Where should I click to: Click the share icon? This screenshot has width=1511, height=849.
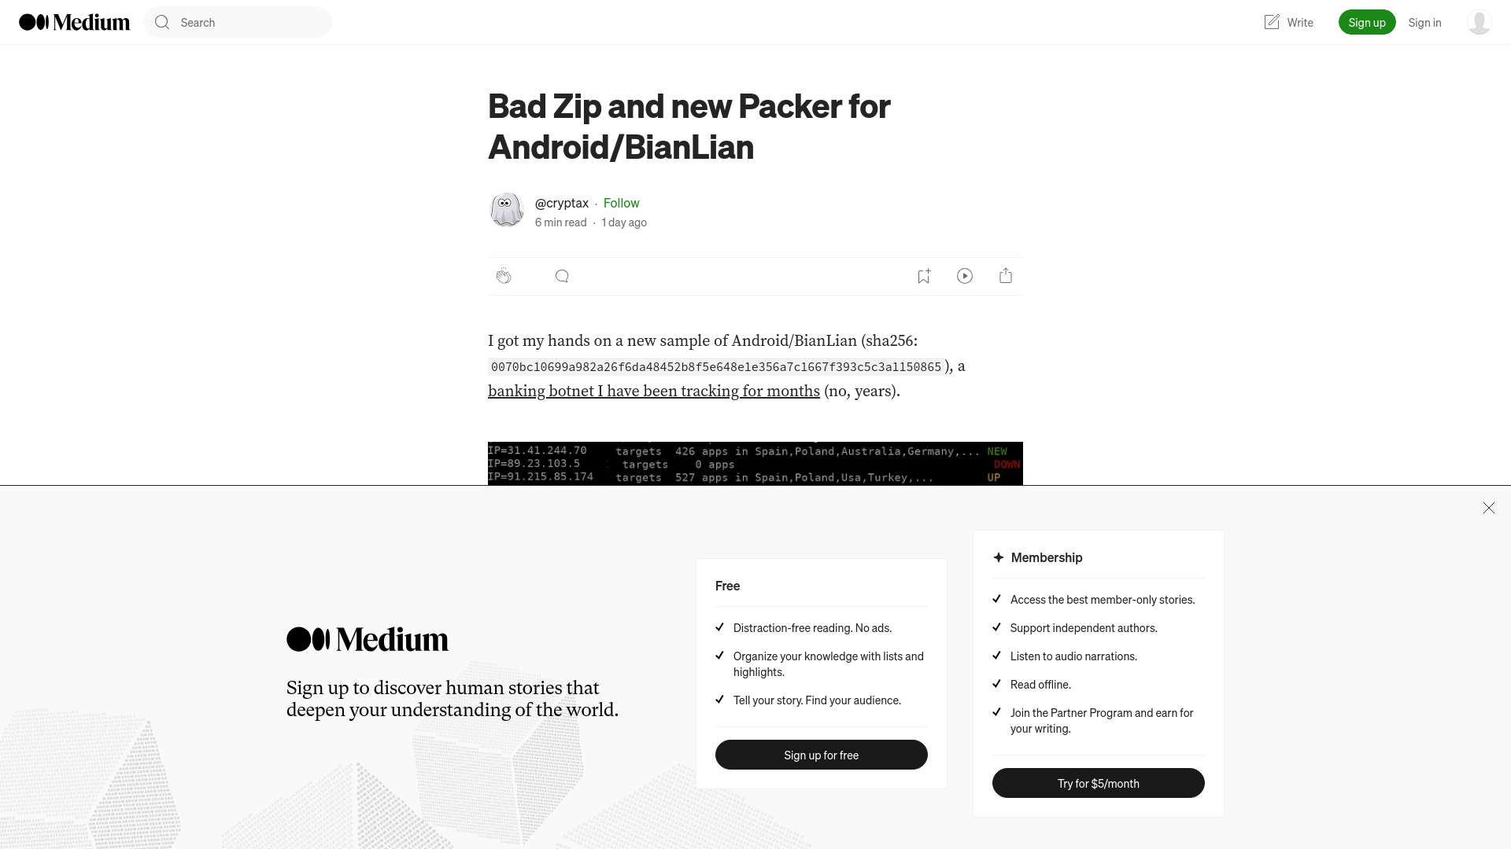point(1006,276)
